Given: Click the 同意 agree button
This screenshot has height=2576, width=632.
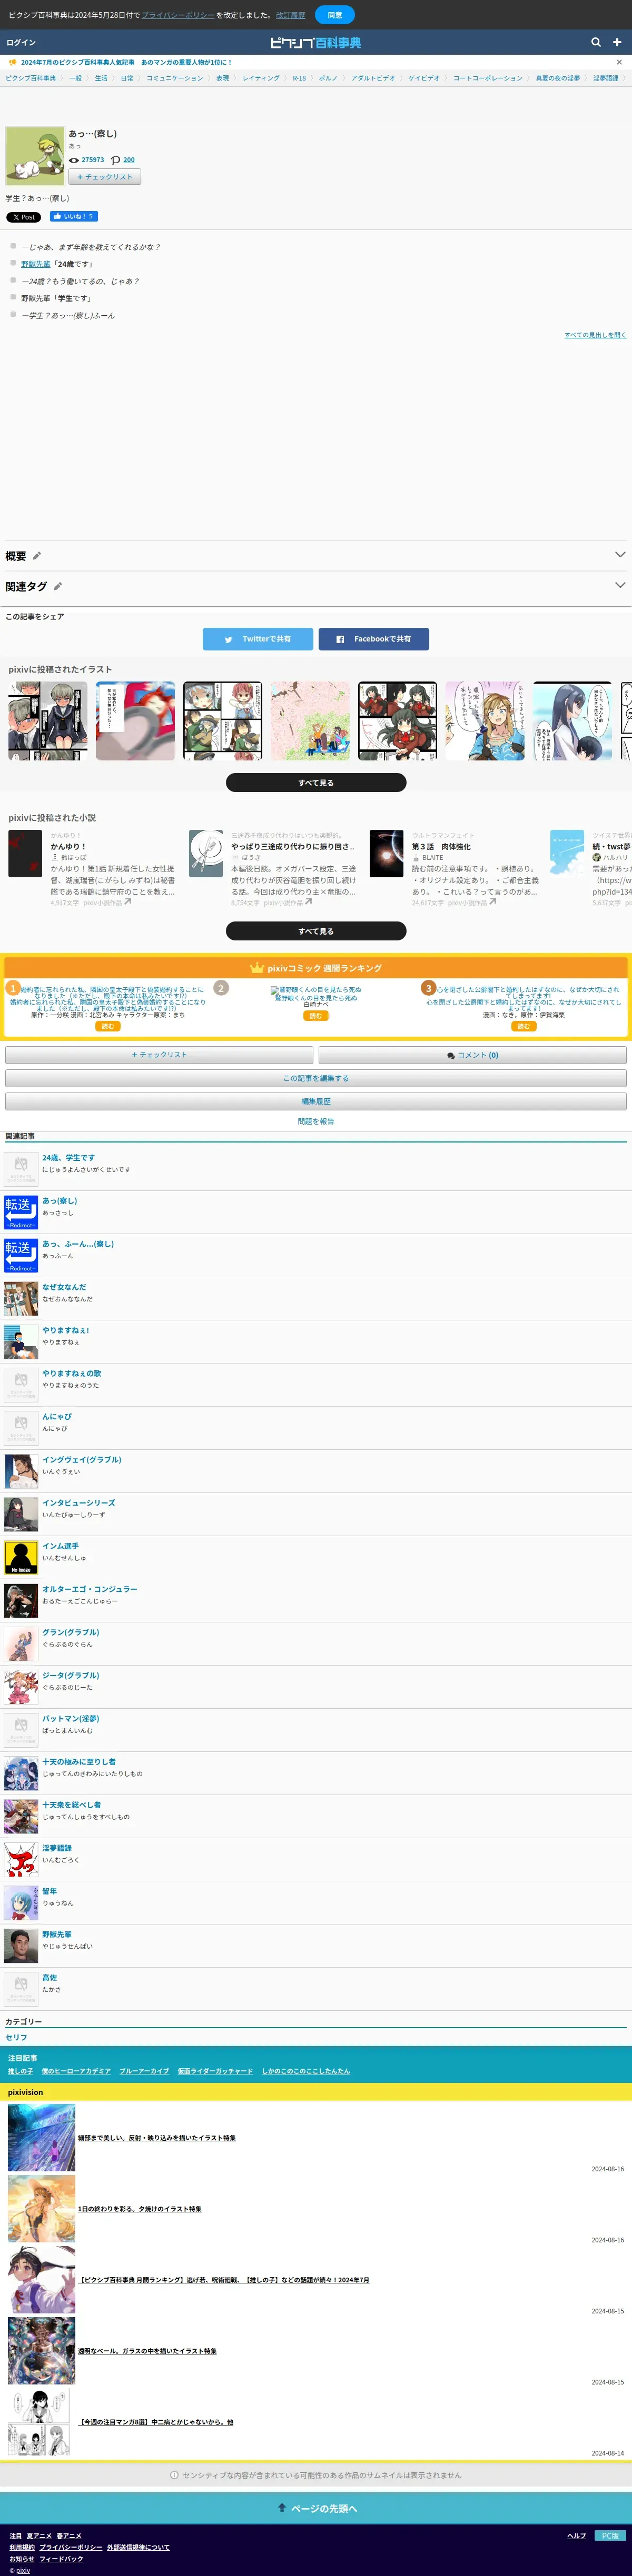Looking at the screenshot, I should pyautogui.click(x=334, y=15).
